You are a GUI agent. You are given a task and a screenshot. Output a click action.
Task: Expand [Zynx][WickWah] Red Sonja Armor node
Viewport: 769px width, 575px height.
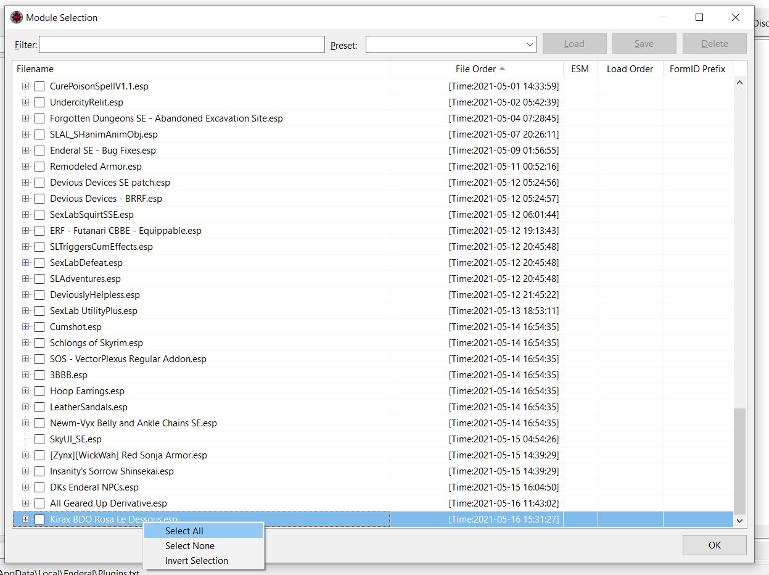coord(25,455)
